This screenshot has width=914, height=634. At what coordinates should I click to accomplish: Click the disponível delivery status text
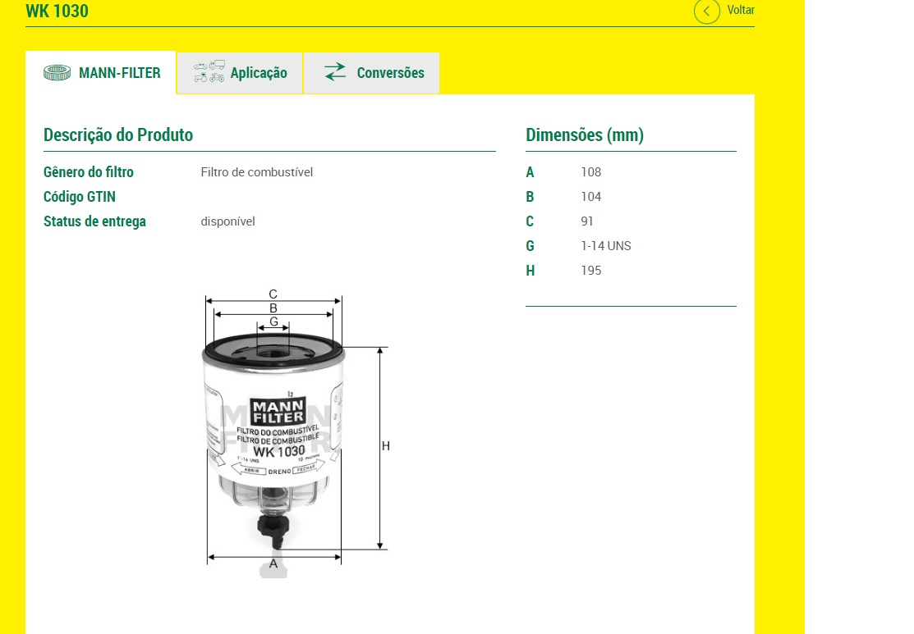(x=227, y=221)
